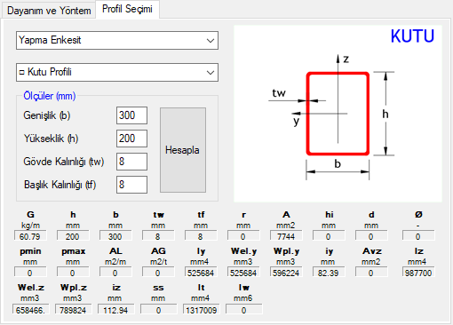Click the Wpl.z value 789824
The image size is (453, 325).
pos(74,310)
